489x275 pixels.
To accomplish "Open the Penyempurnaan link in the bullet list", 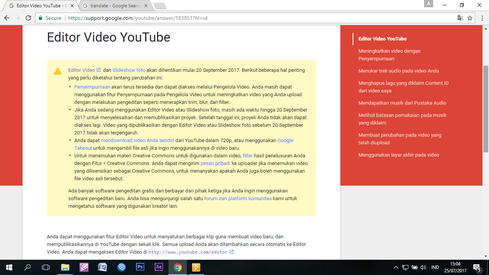I will 92,87.
